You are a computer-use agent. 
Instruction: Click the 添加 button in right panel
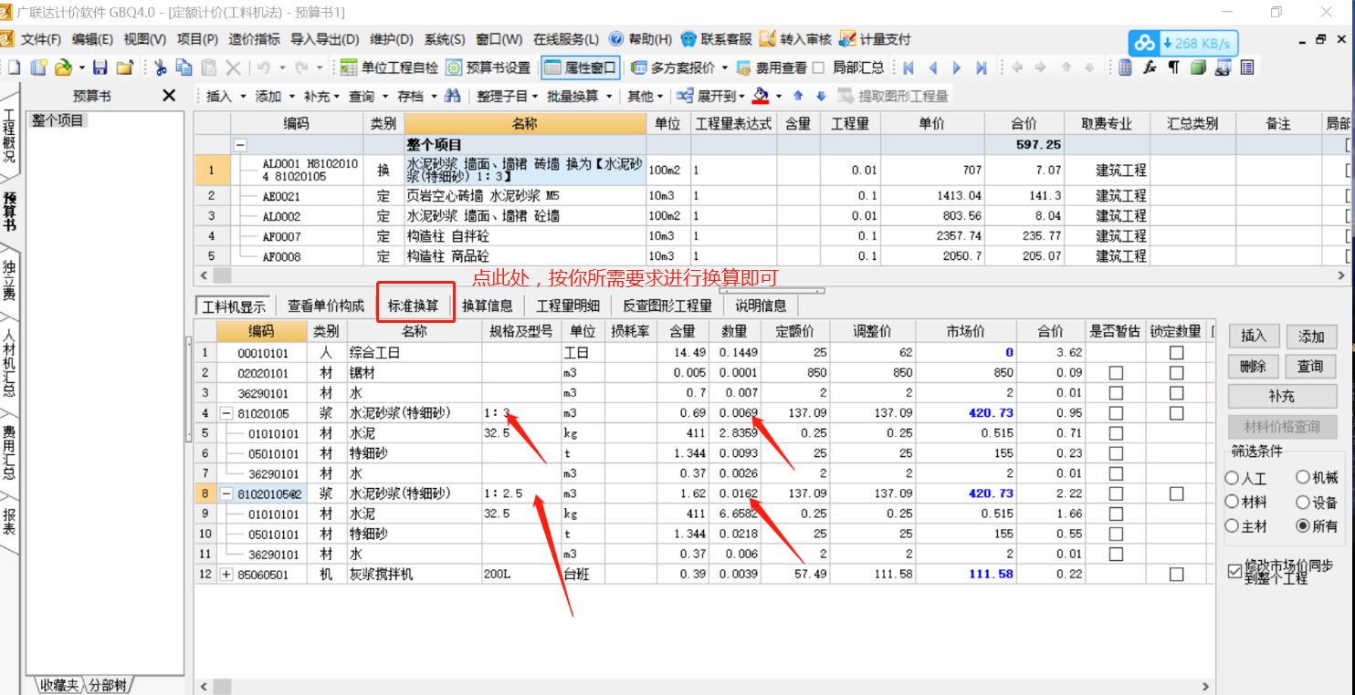pos(1311,336)
